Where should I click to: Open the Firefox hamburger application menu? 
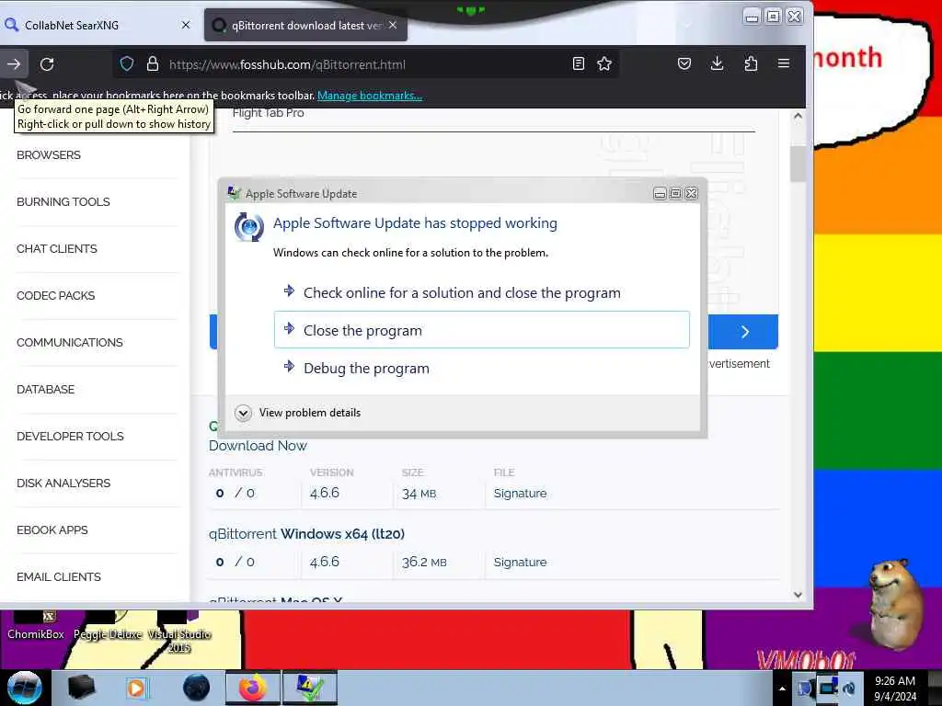pos(784,63)
